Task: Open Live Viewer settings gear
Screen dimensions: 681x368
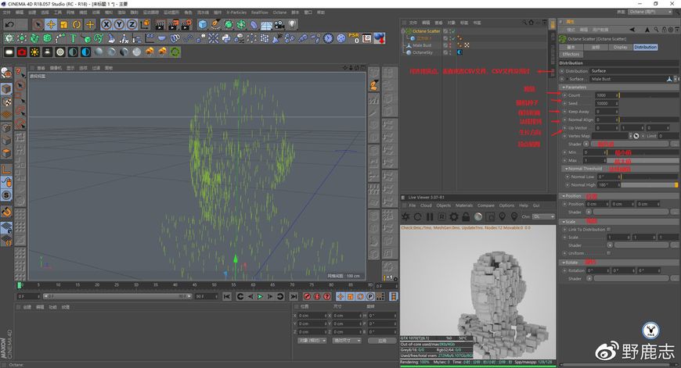Action: (454, 216)
